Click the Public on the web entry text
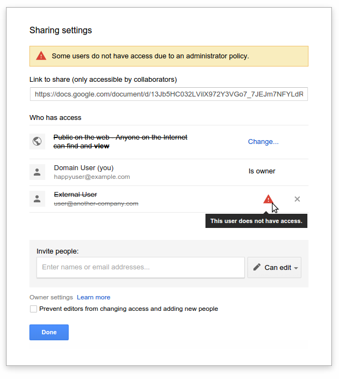The height and width of the screenshot is (379, 339). coord(120,141)
